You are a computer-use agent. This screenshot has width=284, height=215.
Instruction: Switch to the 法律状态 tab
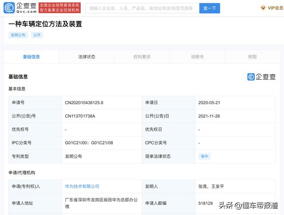pyautogui.click(x=87, y=57)
